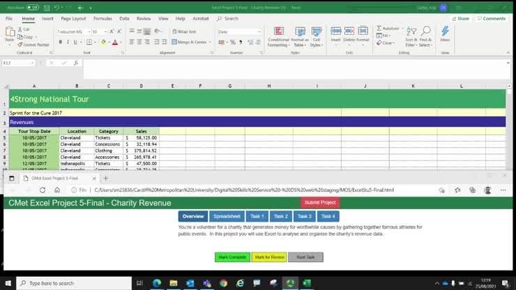The height and width of the screenshot is (290, 516).
Task: Toggle the AutoSave switch off/on
Action: (x=32, y=7)
